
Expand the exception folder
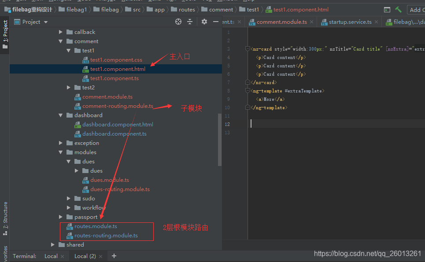click(x=61, y=143)
